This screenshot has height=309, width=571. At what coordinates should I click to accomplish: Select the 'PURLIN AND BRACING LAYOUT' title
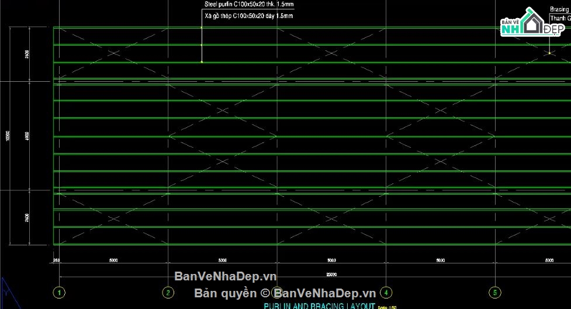point(319,305)
